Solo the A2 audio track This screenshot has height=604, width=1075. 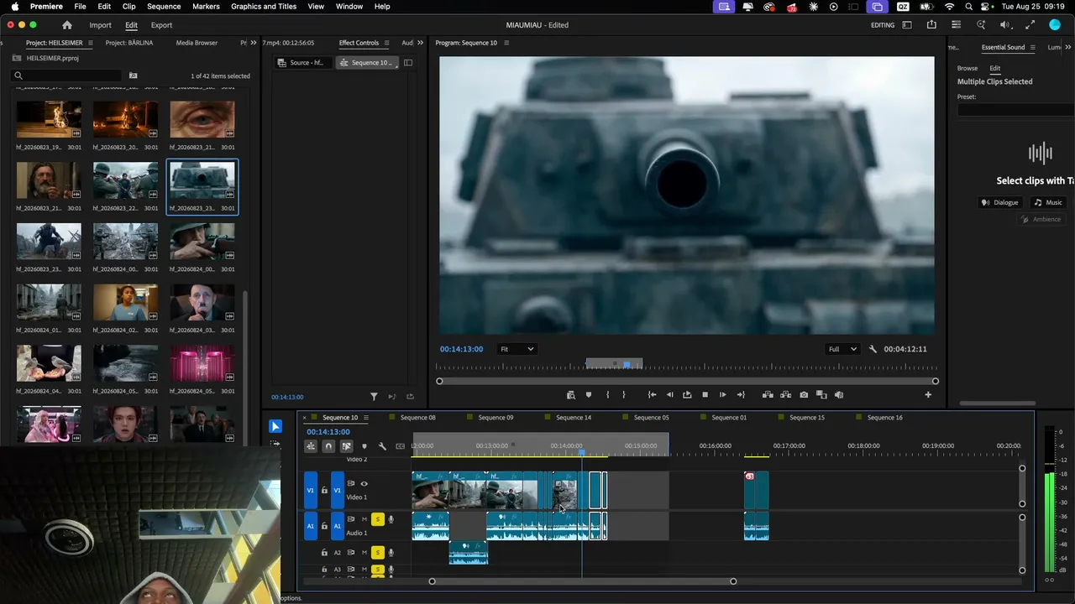378,553
